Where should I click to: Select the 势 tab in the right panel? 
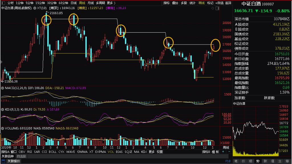(x=258, y=161)
